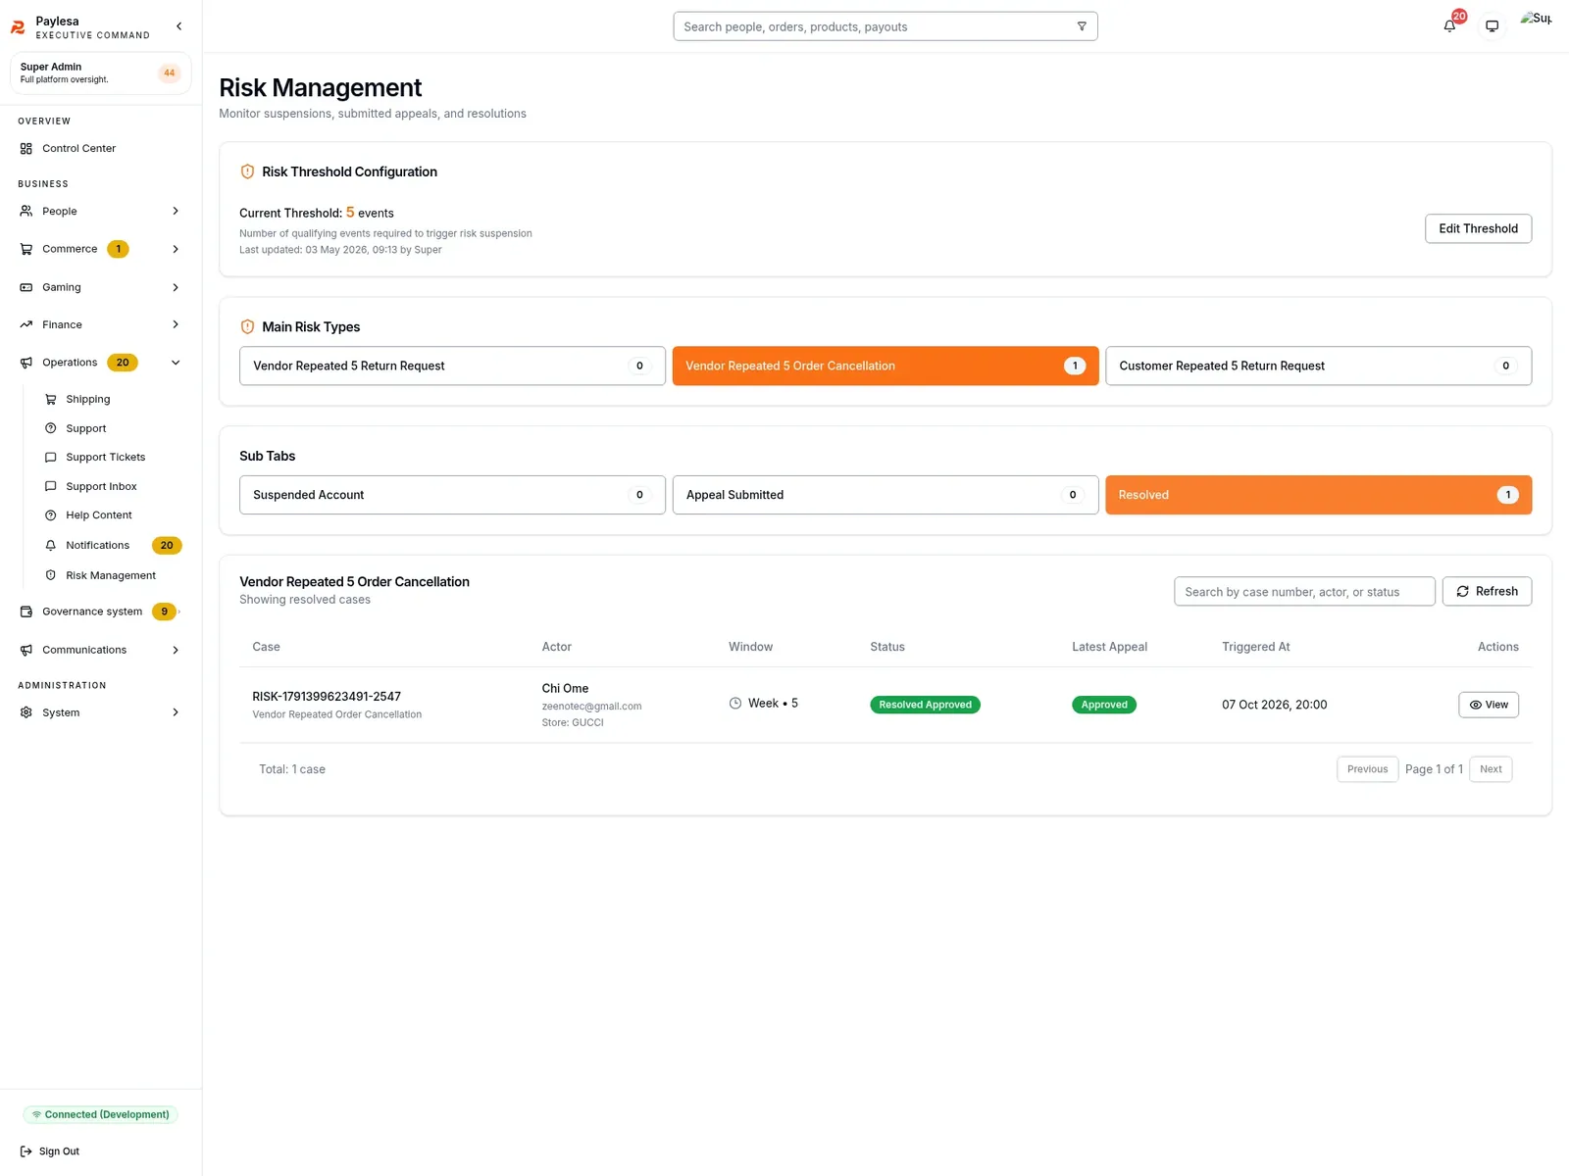Click the Support Inbox icon
The width and height of the screenshot is (1569, 1176).
coord(50,486)
